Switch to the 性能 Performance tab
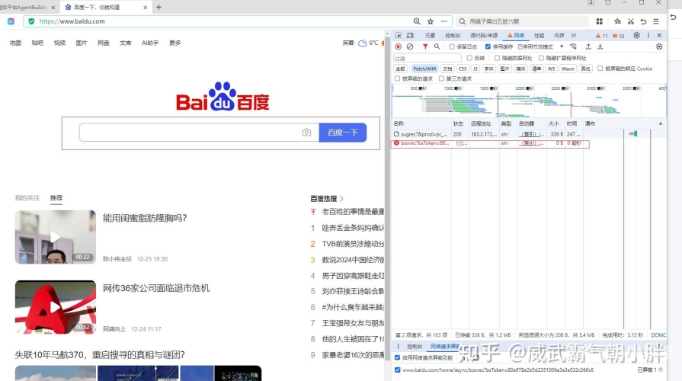Viewport: 682px width, 381px height. point(539,36)
